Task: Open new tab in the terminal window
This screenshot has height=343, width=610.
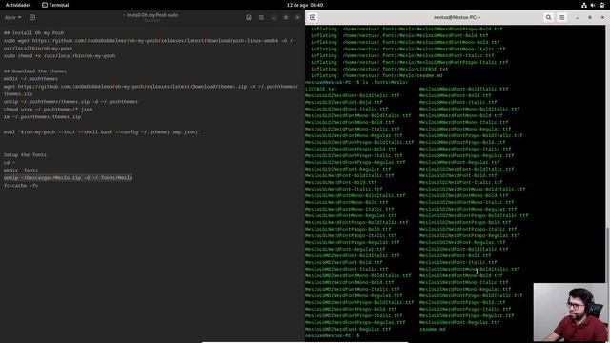Action: pos(313,17)
